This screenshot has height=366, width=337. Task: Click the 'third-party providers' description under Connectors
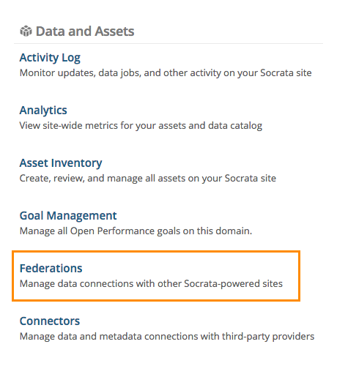[x=167, y=337]
